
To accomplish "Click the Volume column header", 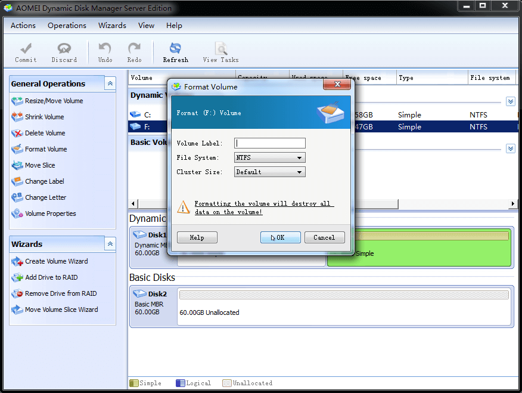I will 182,78.
